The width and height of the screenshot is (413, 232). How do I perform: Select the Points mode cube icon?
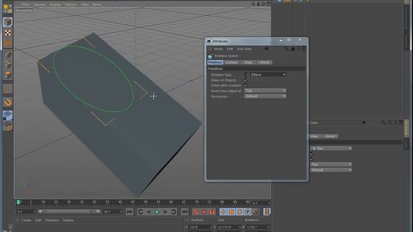(x=8, y=54)
